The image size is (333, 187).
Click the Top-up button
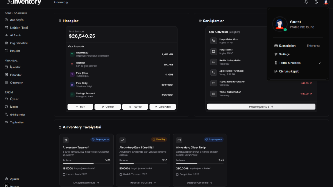point(135,107)
